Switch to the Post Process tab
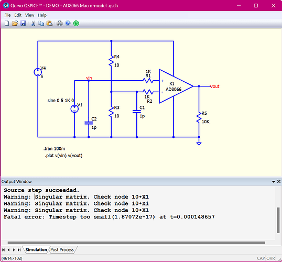 [x=62, y=250]
